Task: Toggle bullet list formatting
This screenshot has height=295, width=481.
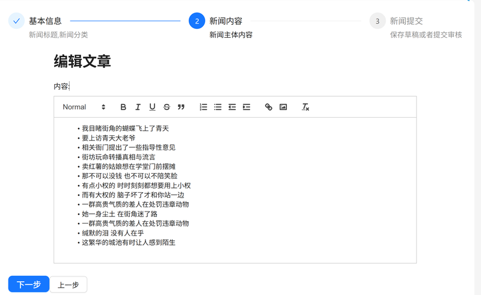Action: pyautogui.click(x=218, y=107)
